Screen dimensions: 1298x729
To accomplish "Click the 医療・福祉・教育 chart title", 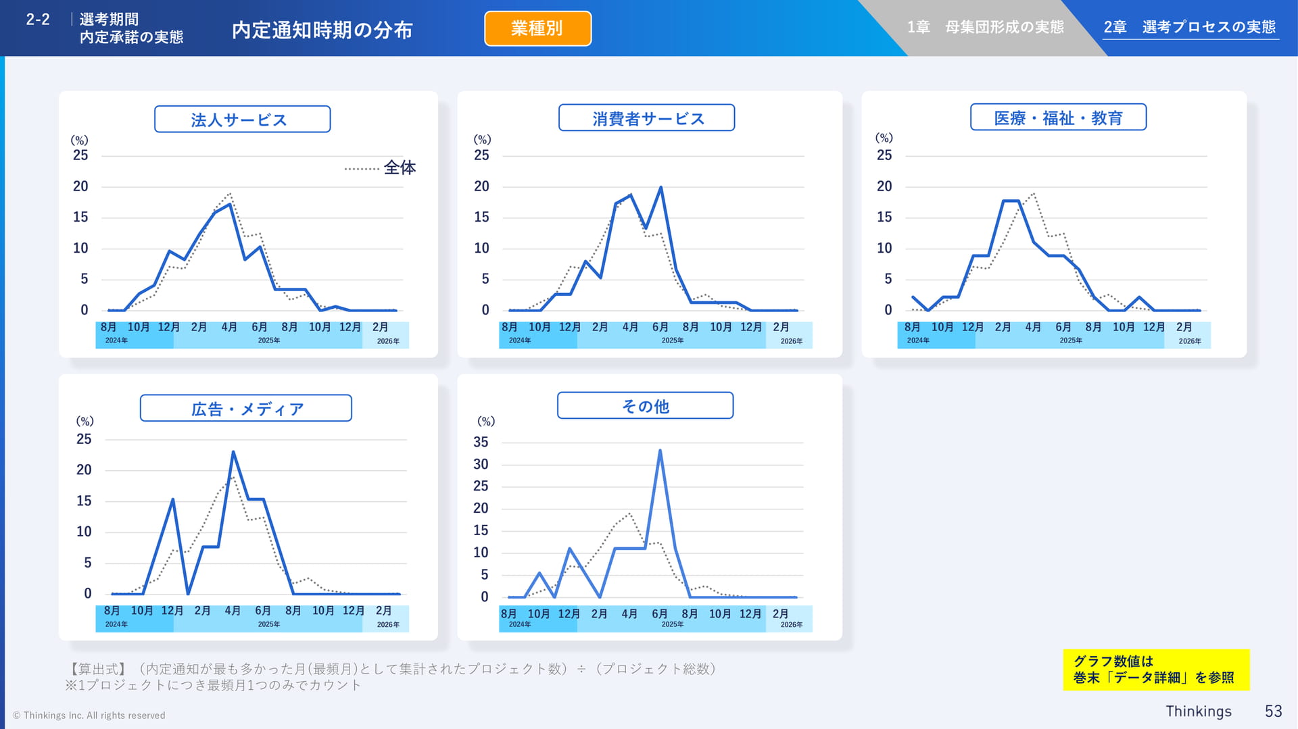I will (x=1058, y=118).
